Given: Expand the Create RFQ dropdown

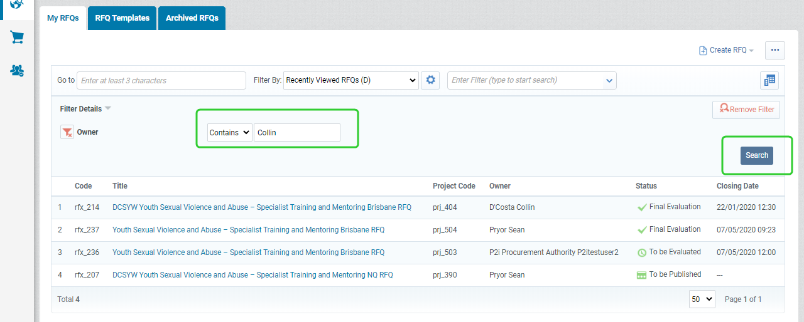Looking at the screenshot, I should click(726, 50).
